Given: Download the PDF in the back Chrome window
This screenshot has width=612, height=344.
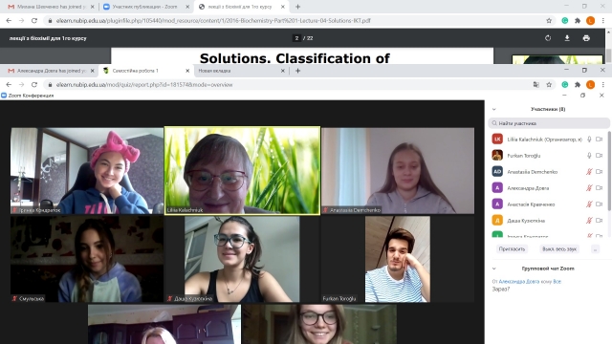Looking at the screenshot, I should (x=567, y=38).
